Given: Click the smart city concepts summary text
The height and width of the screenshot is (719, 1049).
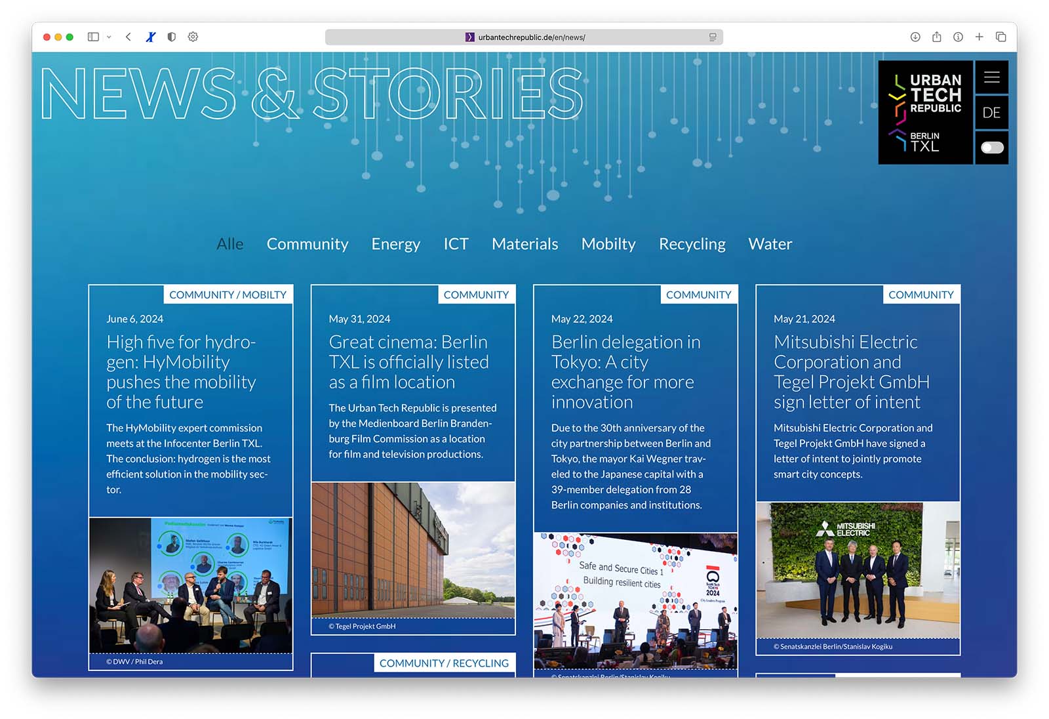Looking at the screenshot, I should pyautogui.click(x=853, y=451).
